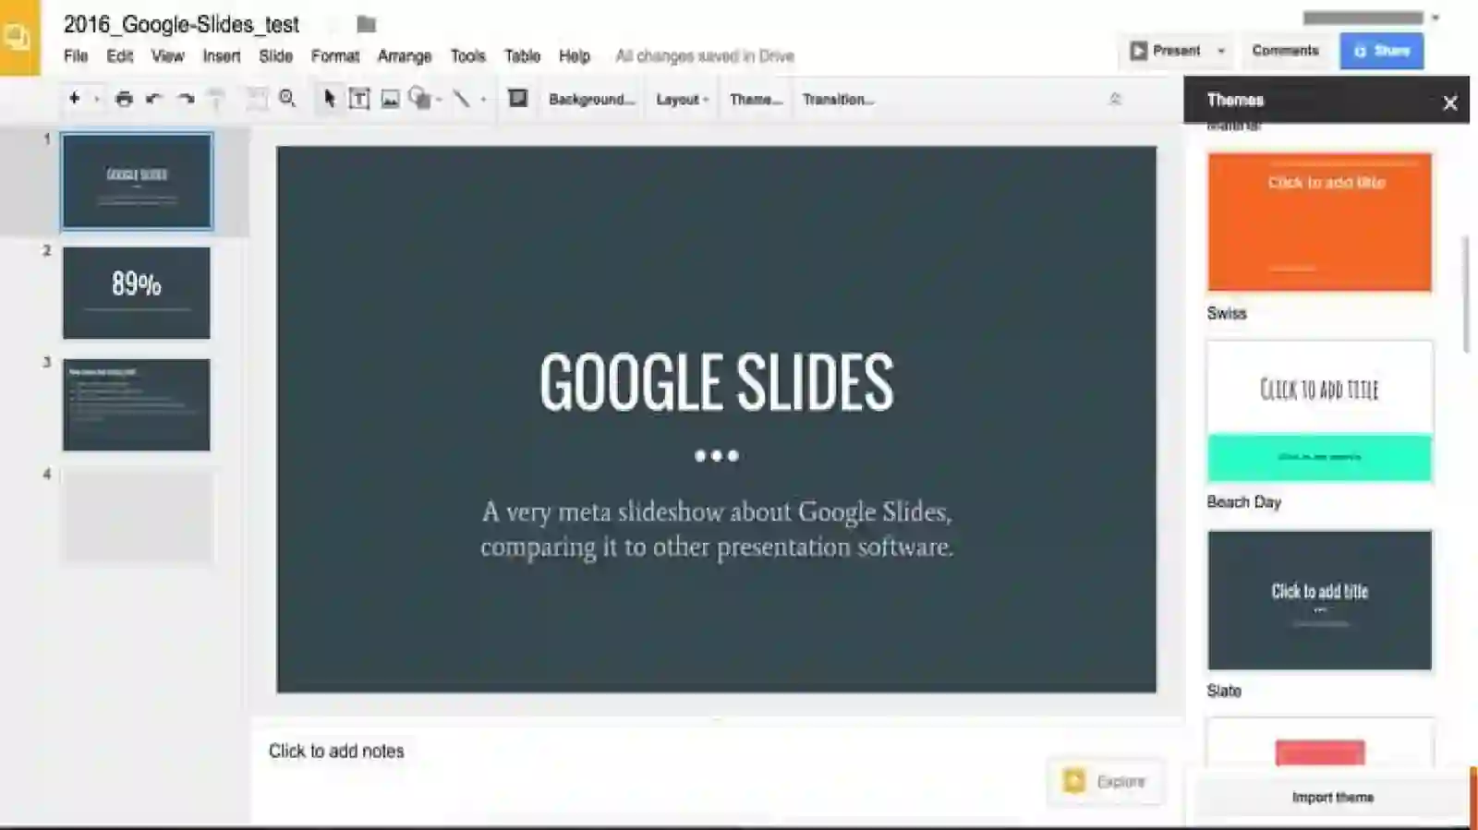1478x830 pixels.
Task: Open the Help menu
Action: pyautogui.click(x=575, y=56)
